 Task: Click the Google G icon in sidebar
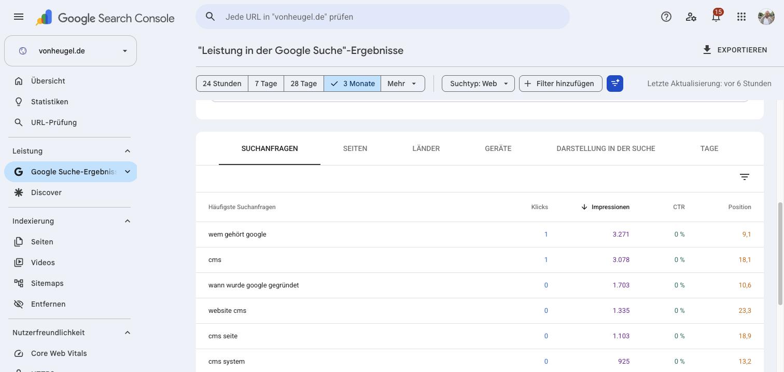(19, 172)
